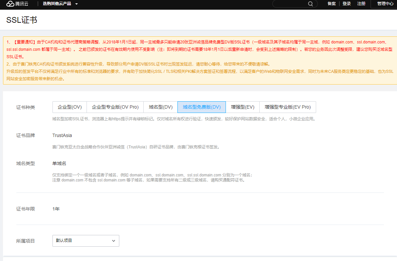Screen dimensions: 397x261
Task: Choose the 增强型专业版(EV Pro) option
Action: click(x=287, y=107)
